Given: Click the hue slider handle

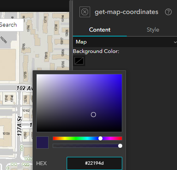Looking at the screenshot, I should click(x=100, y=138).
